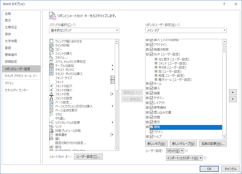Select the コメントの挿入 command icon

pos(51,53)
